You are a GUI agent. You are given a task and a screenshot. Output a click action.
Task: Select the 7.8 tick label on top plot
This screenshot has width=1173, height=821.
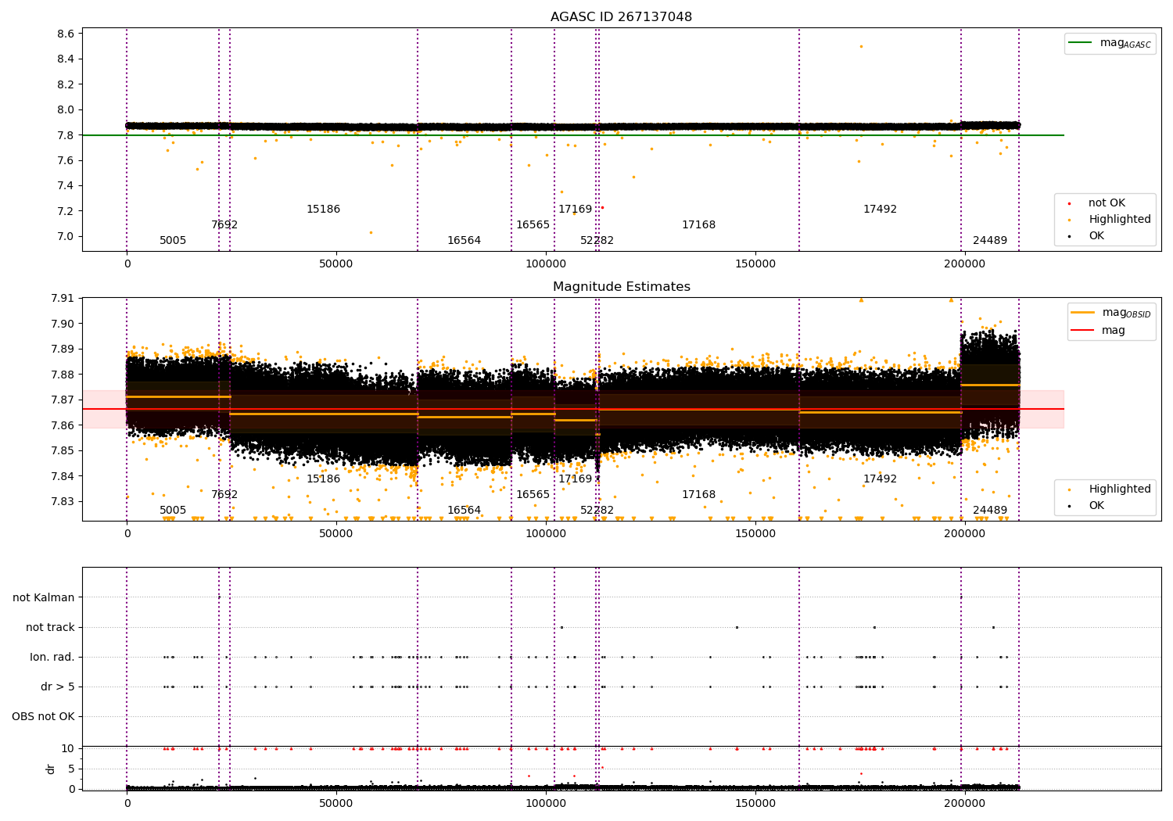click(x=66, y=135)
